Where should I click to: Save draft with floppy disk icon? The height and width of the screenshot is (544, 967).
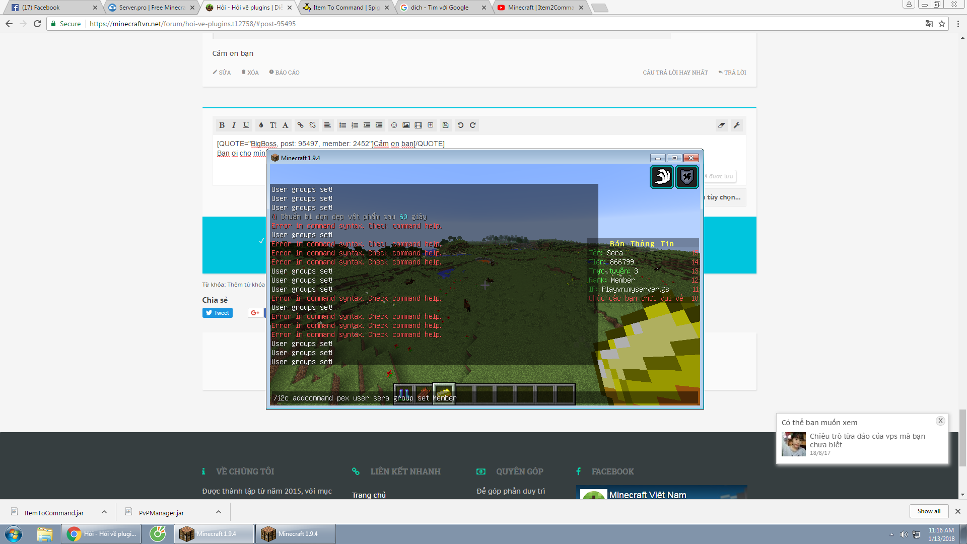[x=445, y=125]
